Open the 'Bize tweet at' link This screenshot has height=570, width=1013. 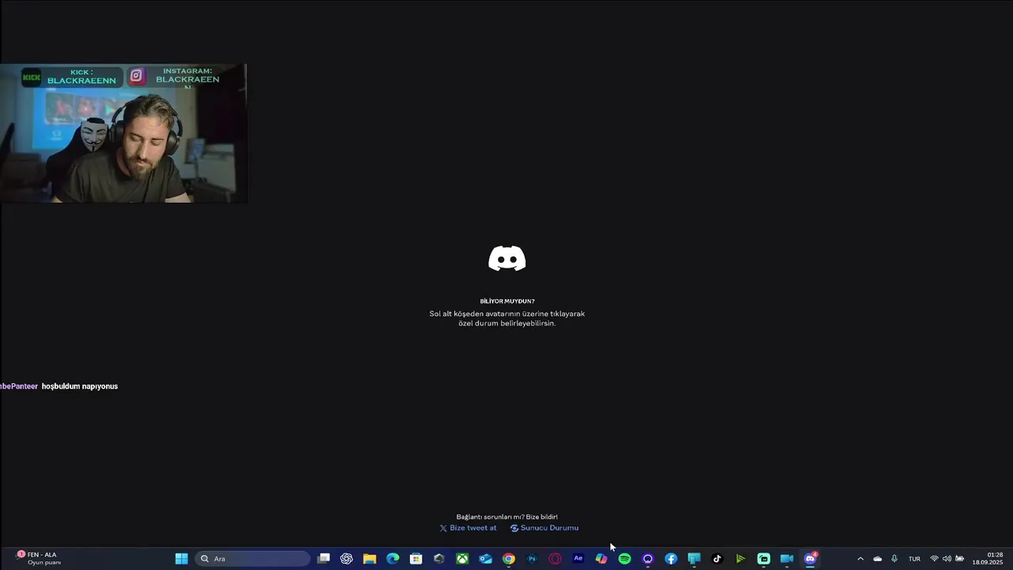(469, 528)
